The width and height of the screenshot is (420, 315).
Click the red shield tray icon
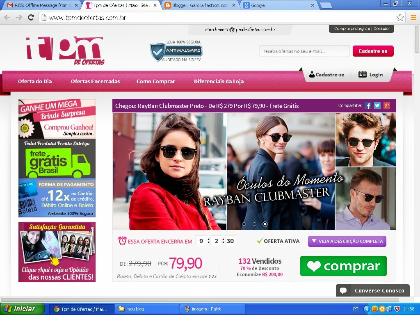pyautogui.click(x=397, y=309)
